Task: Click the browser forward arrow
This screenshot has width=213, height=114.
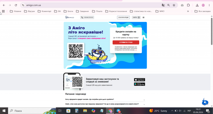Action: (10, 5)
